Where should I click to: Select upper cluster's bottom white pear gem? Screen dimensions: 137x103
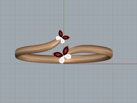[x=63, y=41]
